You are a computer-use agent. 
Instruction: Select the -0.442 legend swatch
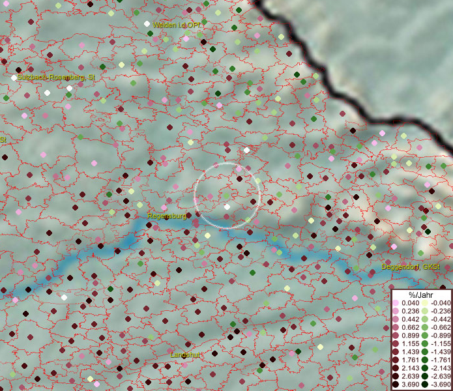coord(424,319)
